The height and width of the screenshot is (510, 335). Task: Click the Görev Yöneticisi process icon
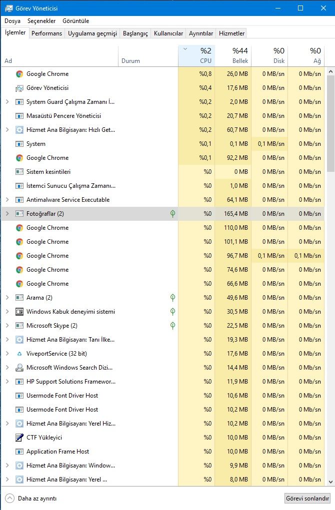coord(19,88)
